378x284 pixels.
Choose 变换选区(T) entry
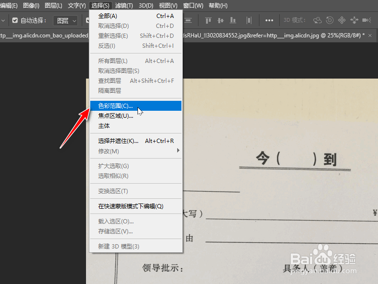[136, 191]
